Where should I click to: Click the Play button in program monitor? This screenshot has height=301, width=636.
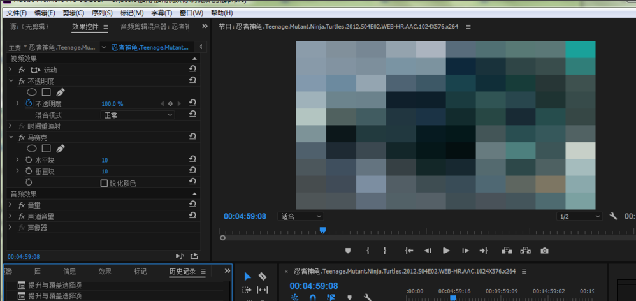446,251
